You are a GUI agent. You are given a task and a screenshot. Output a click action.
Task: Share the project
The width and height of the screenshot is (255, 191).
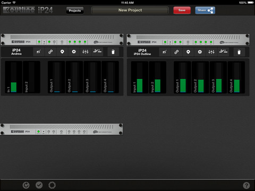pyautogui.click(x=205, y=10)
